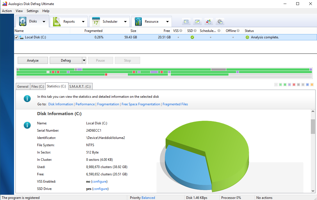
Task: Click the drive icon next to Local Disk (C:)
Action: (x=21, y=37)
